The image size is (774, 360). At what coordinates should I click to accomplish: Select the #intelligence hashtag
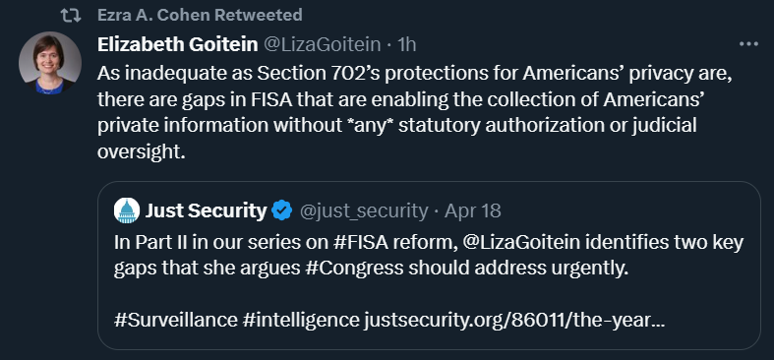(x=301, y=320)
